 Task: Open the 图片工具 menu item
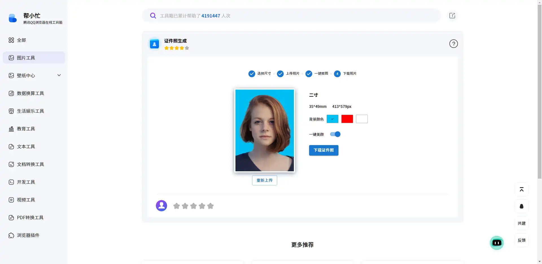point(34,58)
